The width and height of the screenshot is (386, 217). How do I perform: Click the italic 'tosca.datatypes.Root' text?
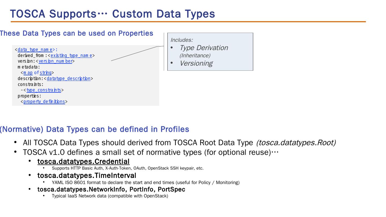pos(296,143)
